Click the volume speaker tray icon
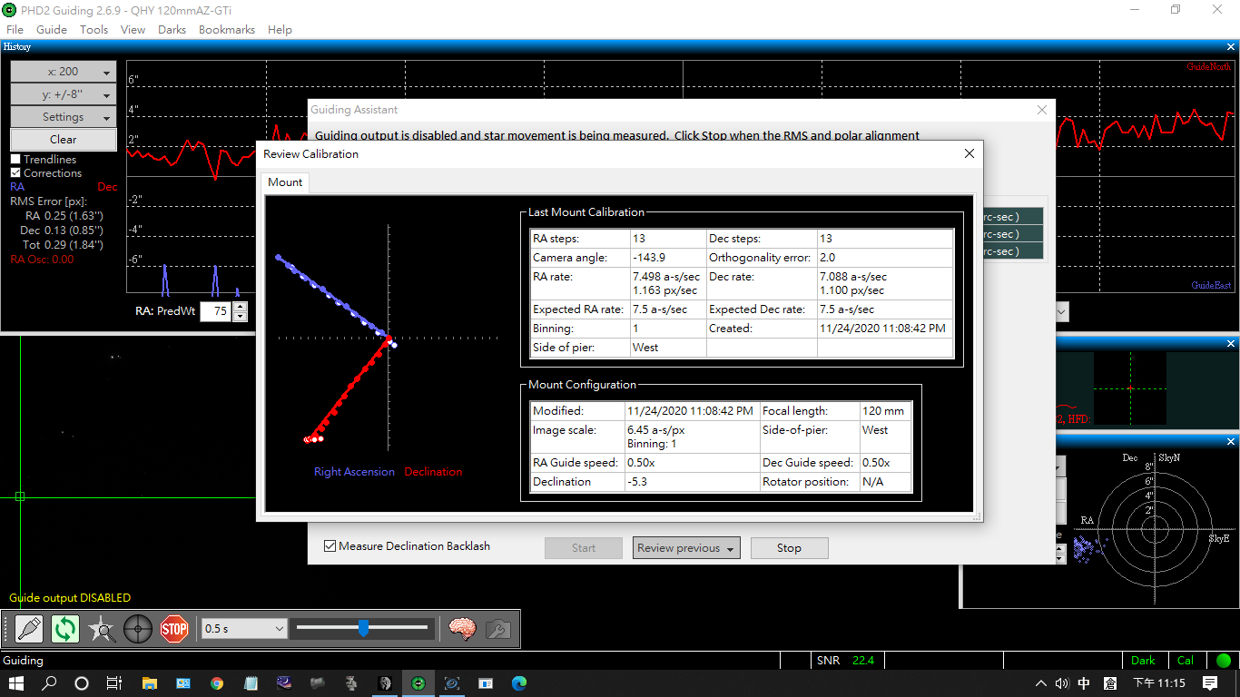This screenshot has width=1240, height=697. 1061,683
